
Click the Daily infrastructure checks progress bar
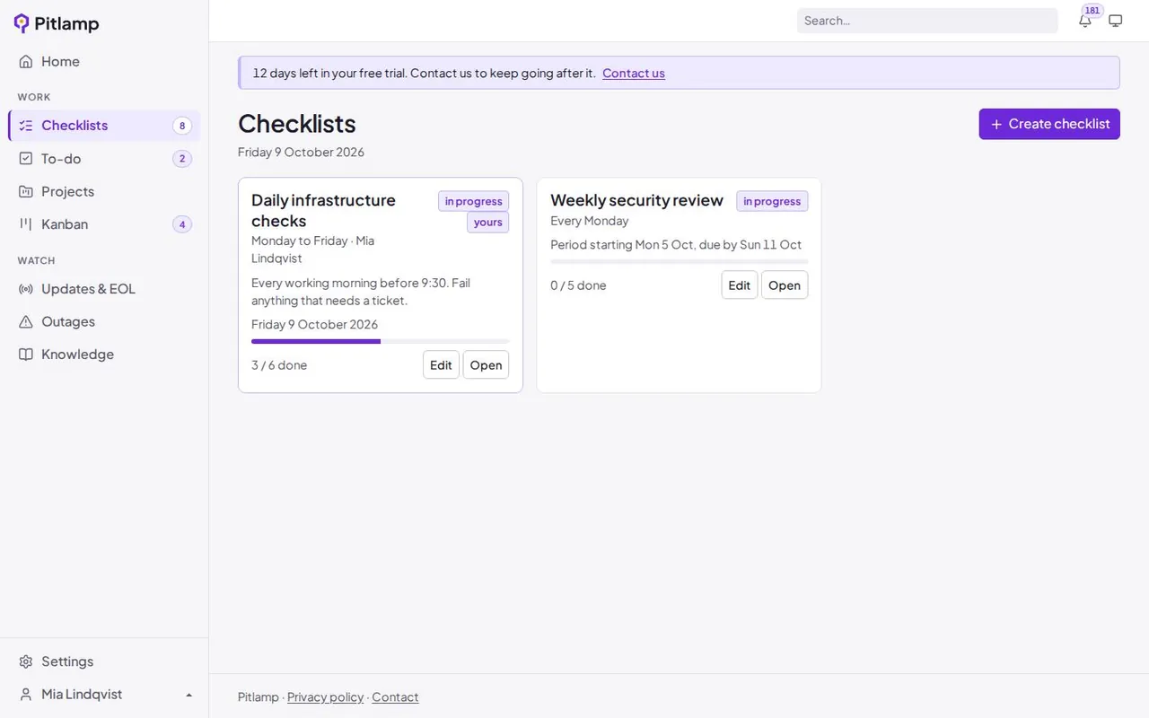click(381, 341)
